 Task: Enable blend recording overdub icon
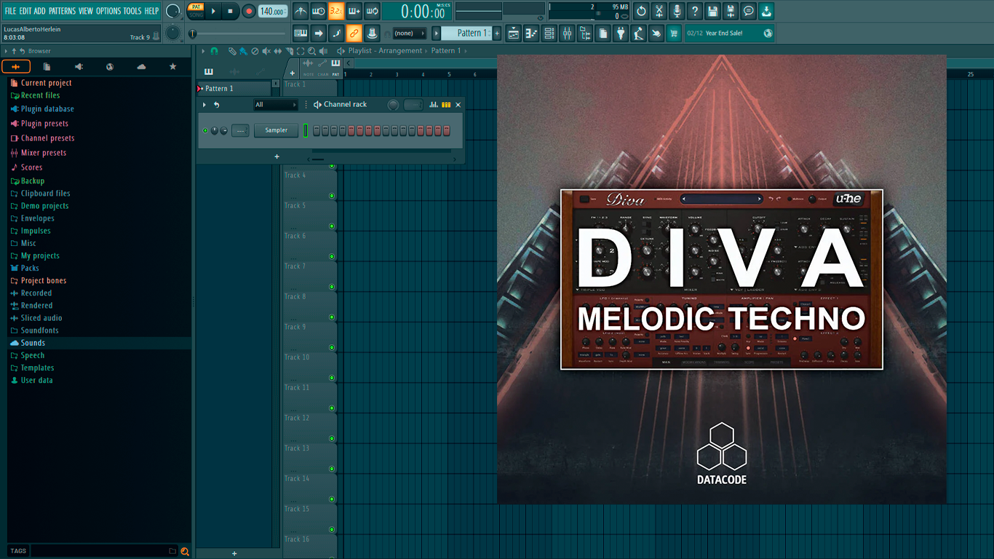click(354, 11)
